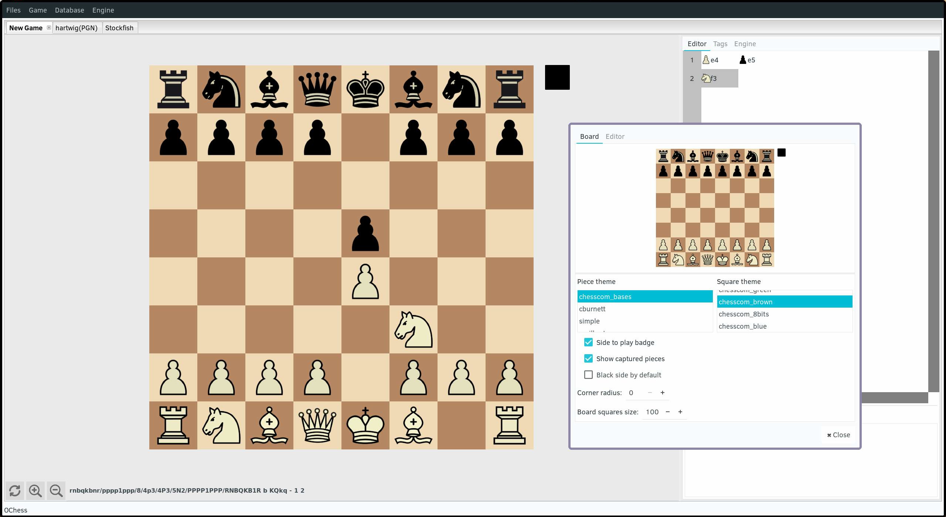Image resolution: width=946 pixels, height=517 pixels.
Task: Click the black queen on d8
Action: [317, 89]
